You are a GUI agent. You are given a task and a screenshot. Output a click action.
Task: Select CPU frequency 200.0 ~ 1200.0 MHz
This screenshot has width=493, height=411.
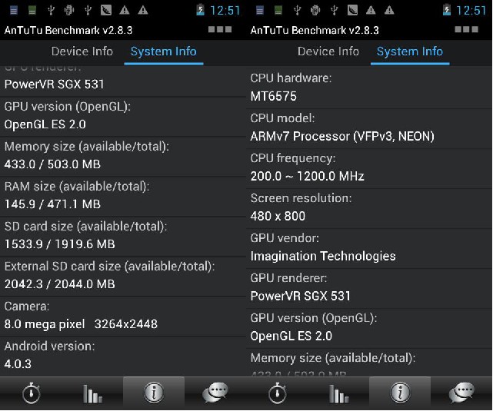[307, 176]
